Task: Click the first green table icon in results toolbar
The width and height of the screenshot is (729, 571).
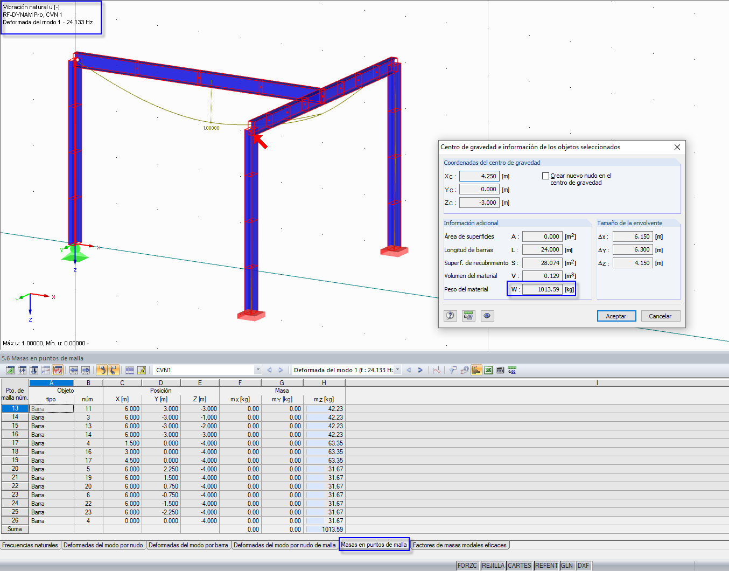Action: click(10, 370)
